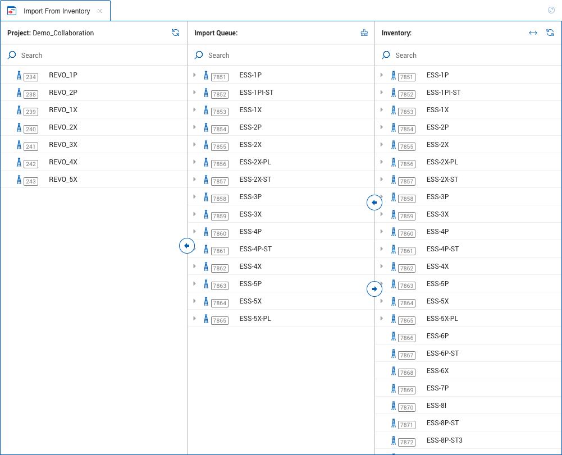Expand ESS-1P in Import Queue
562x455 pixels.
(194, 75)
